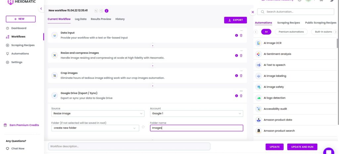This screenshot has height=154, width=339.
Task: Click the purple info icon beside the workflow name
Action: point(107,11)
